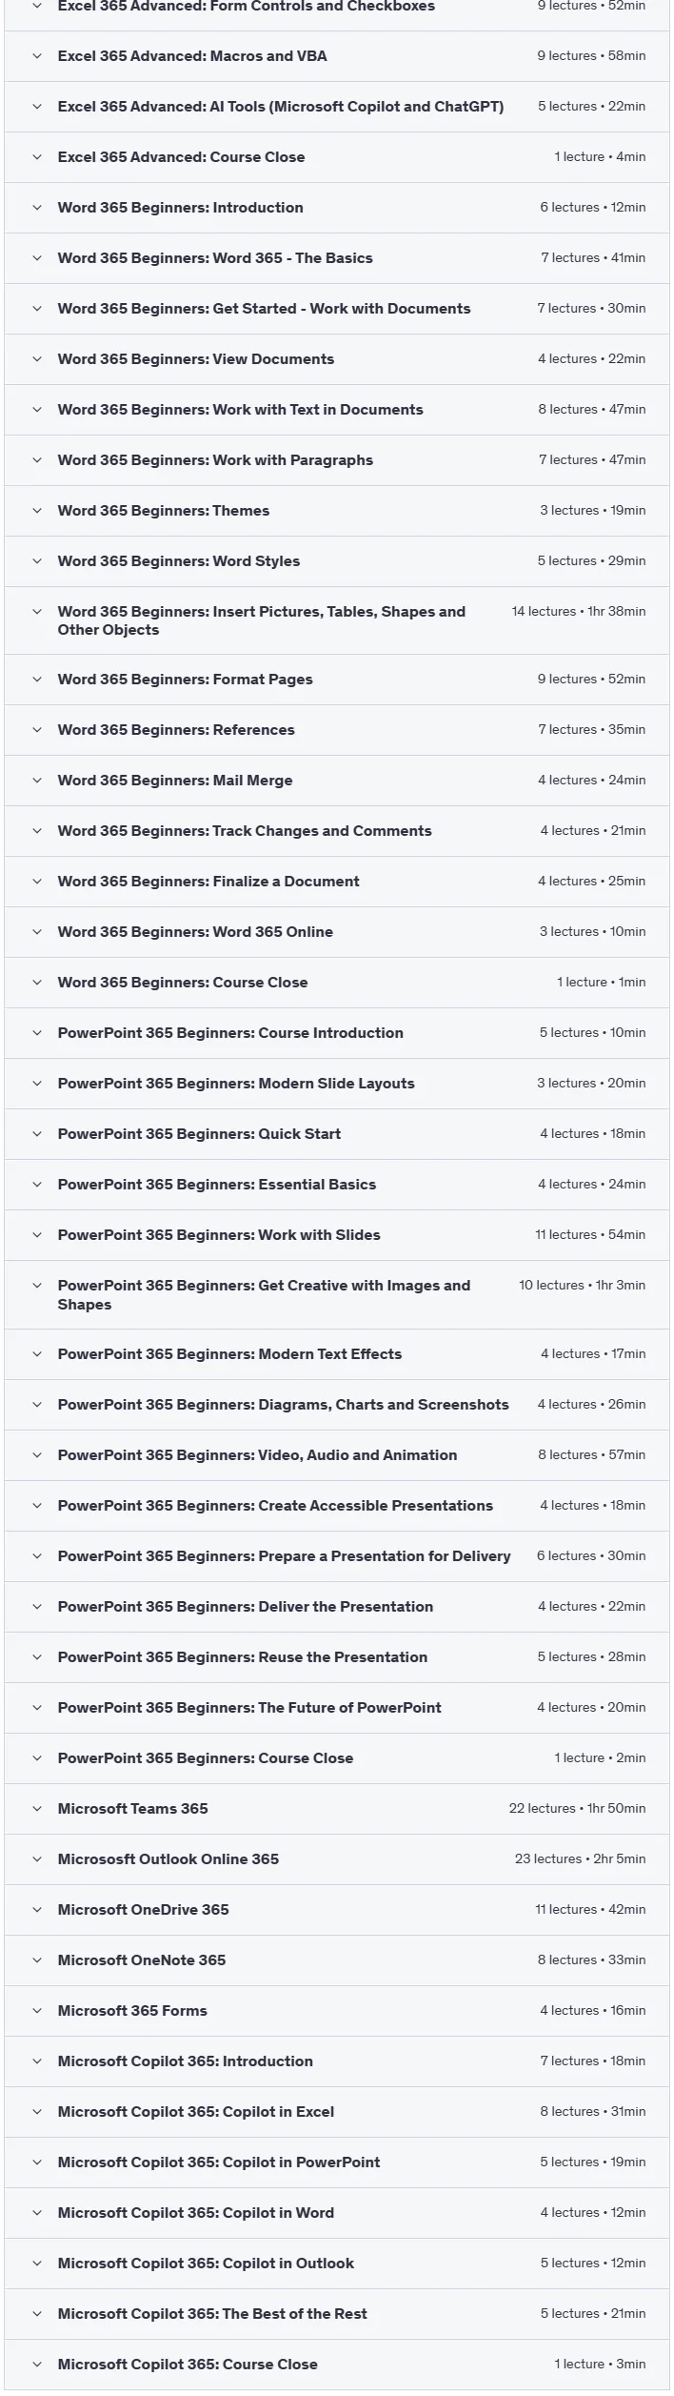Expand Deliver the Presentation chevron
The height and width of the screenshot is (2396, 674).
tap(37, 1607)
